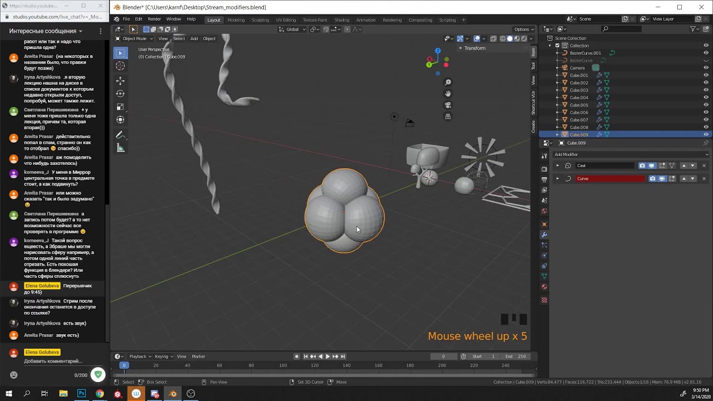
Task: Click the modifier wrench icon on Cube.005 row
Action: 599,105
